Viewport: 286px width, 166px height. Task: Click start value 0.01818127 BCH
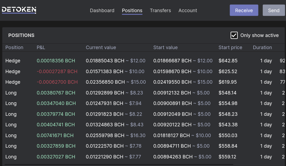click(172, 135)
